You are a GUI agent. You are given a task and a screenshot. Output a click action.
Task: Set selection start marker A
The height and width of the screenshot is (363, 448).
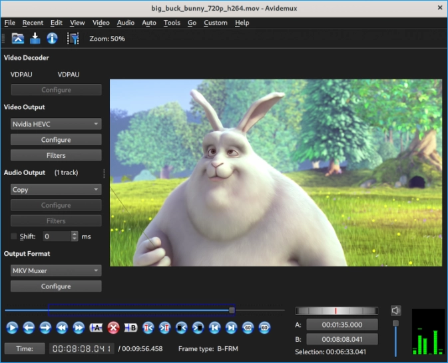(96, 328)
